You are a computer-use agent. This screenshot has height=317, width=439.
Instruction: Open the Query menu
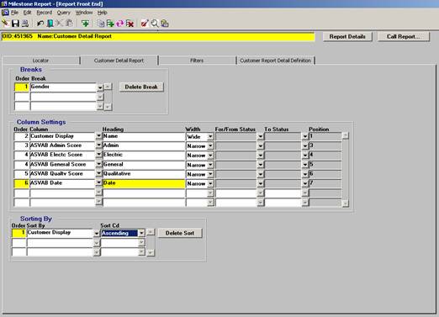(x=64, y=13)
